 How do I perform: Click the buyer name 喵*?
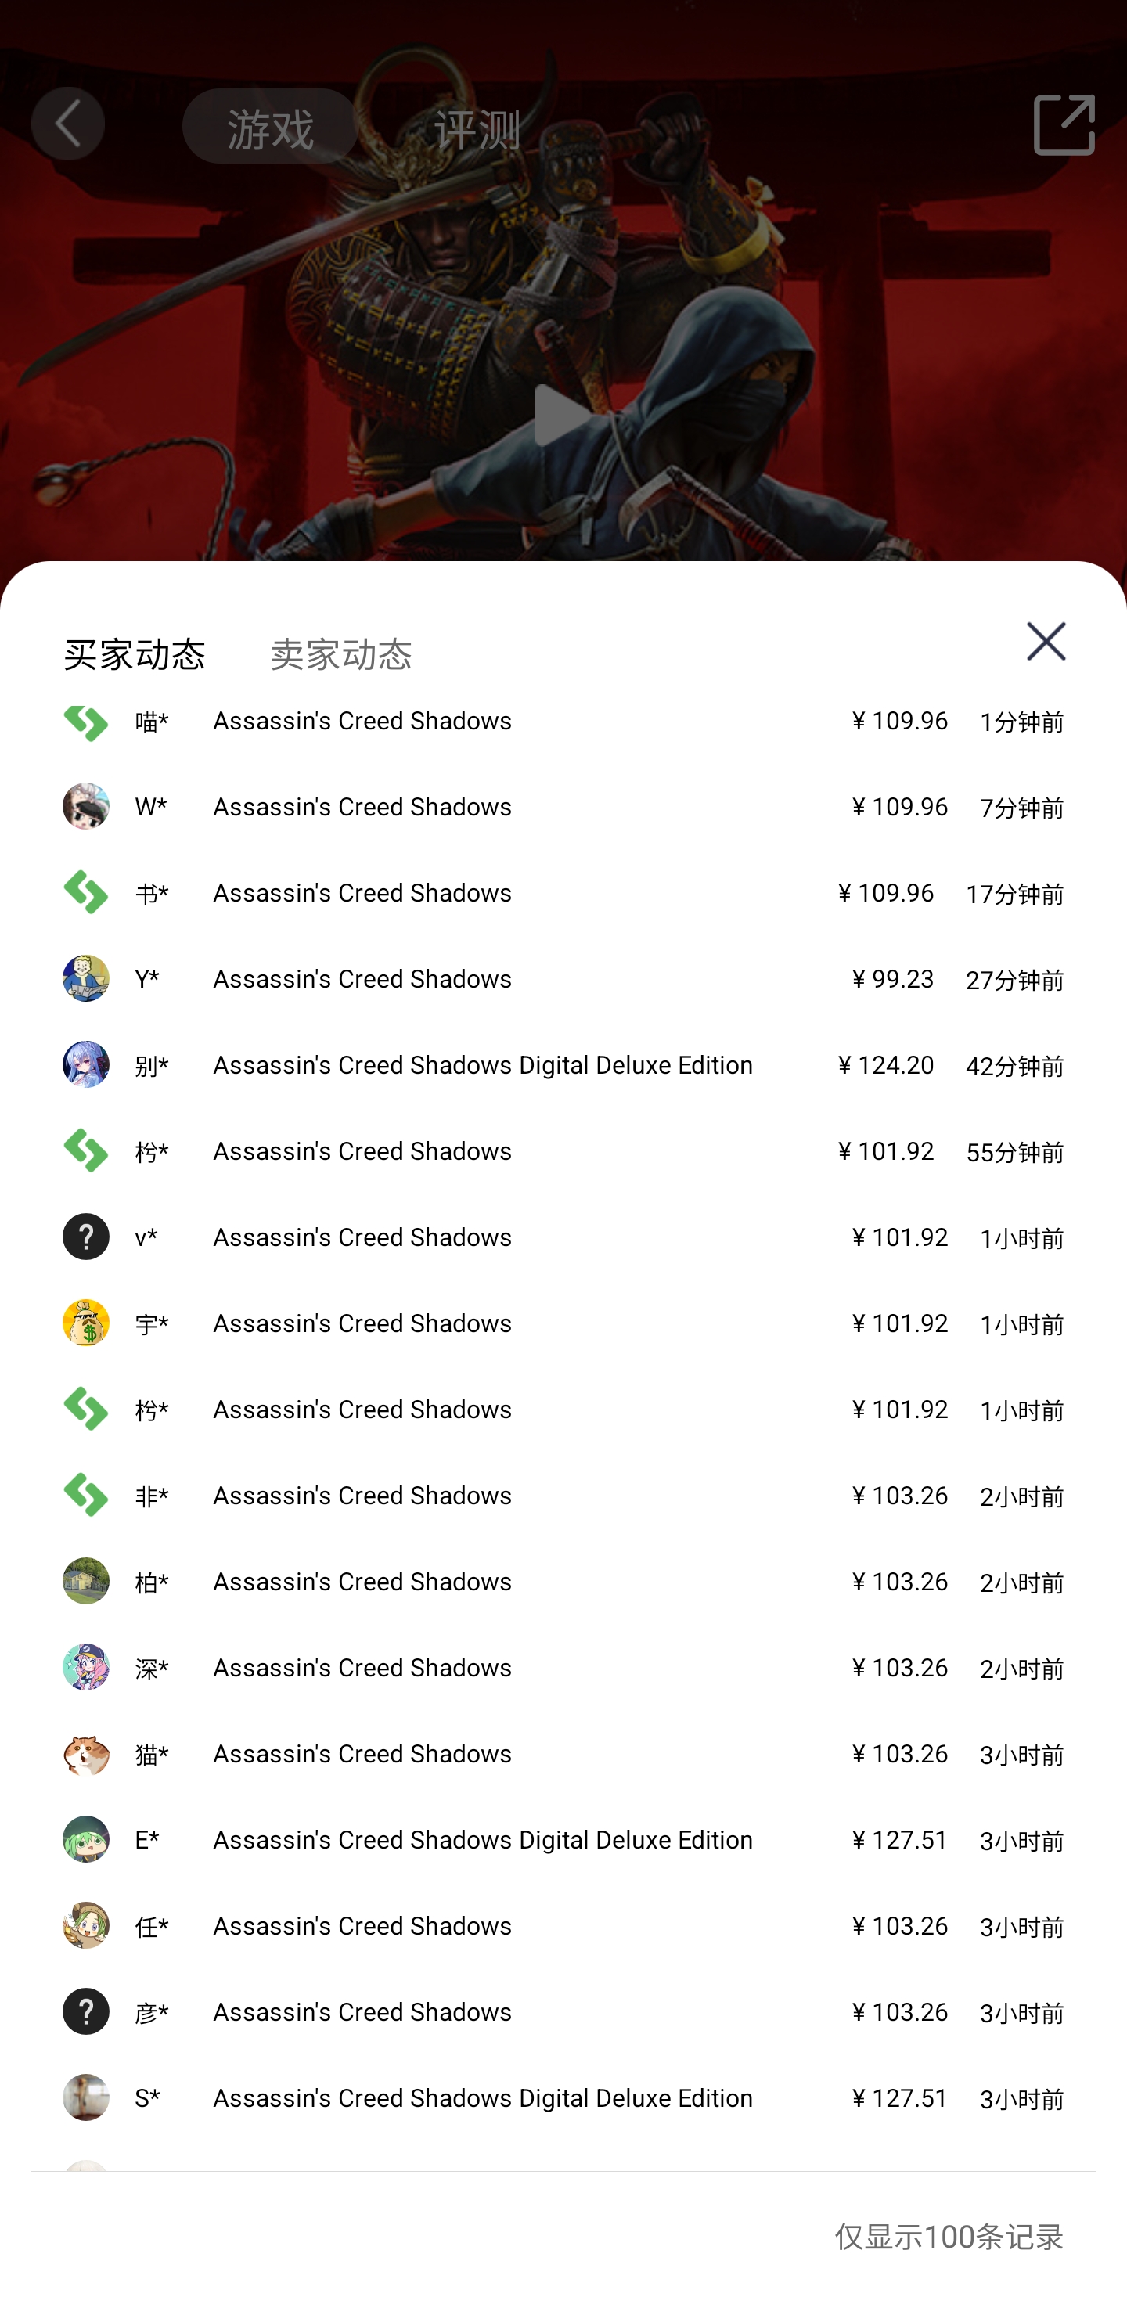152,722
